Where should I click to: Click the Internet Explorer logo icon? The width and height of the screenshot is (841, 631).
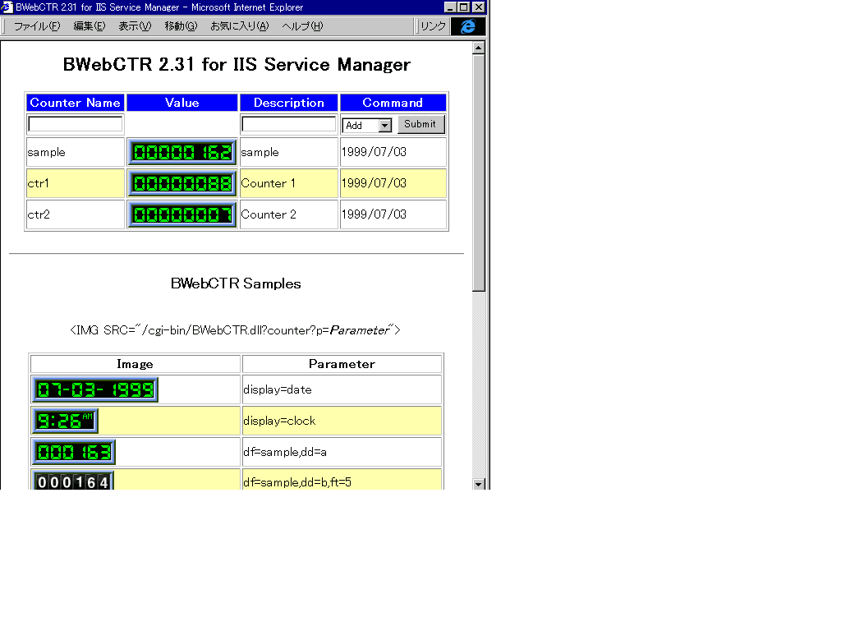467,26
